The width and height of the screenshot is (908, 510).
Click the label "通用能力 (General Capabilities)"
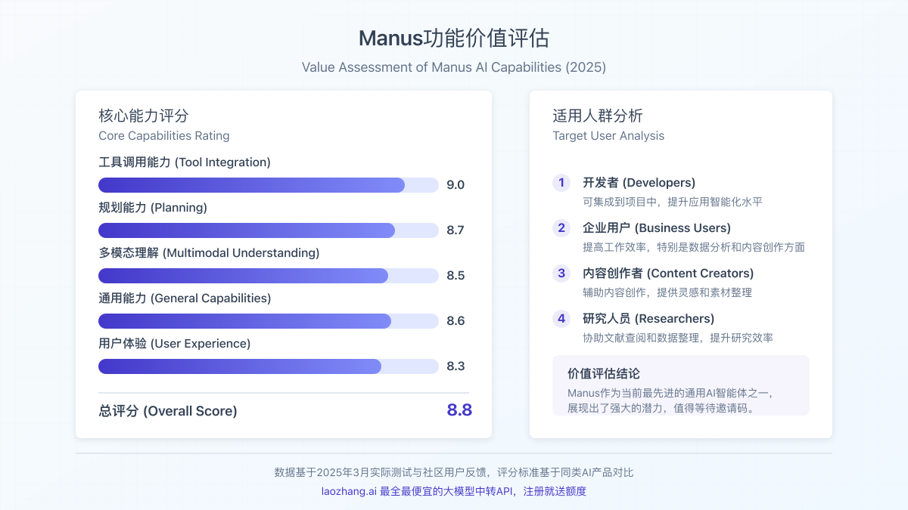pos(185,298)
